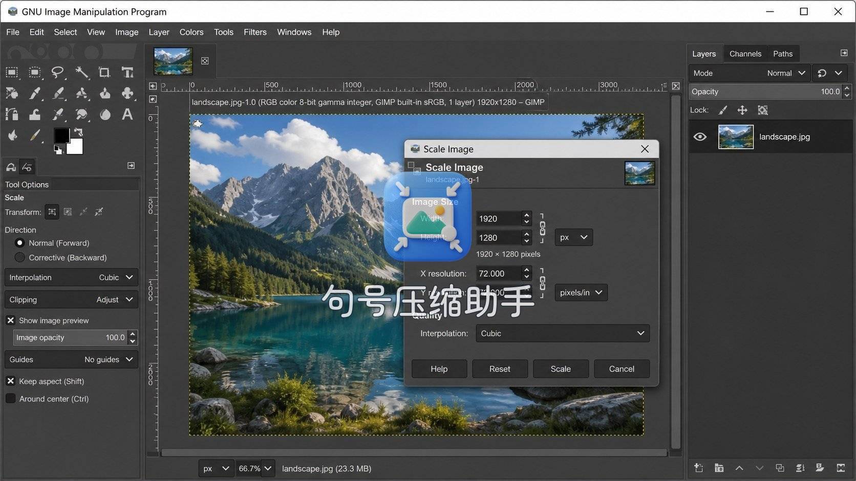Hide the landscape.jpg layer with eye icon
The height and width of the screenshot is (481, 856).
700,136
